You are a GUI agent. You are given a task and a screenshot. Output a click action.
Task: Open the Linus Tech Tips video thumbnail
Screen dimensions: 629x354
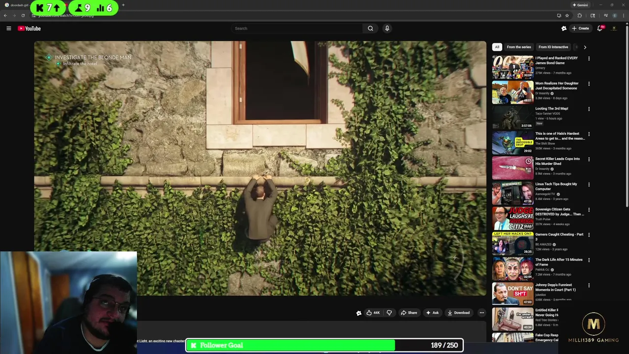click(513, 193)
